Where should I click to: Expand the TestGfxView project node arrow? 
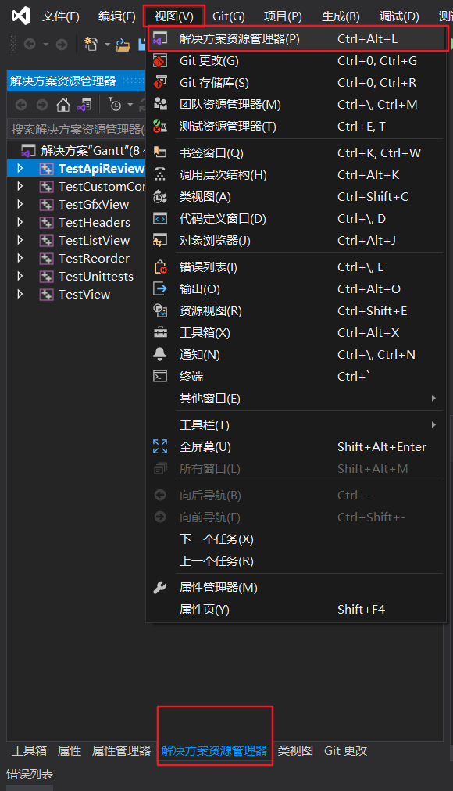click(x=20, y=204)
